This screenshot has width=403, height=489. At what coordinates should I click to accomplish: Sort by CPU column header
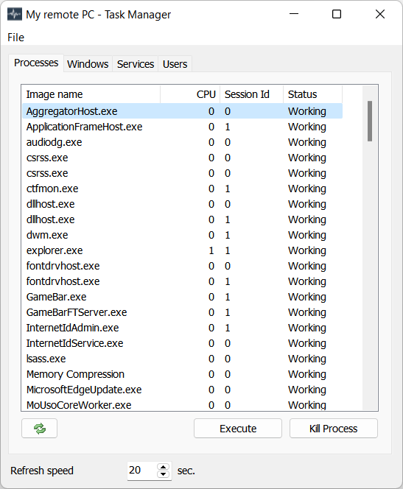pos(190,94)
